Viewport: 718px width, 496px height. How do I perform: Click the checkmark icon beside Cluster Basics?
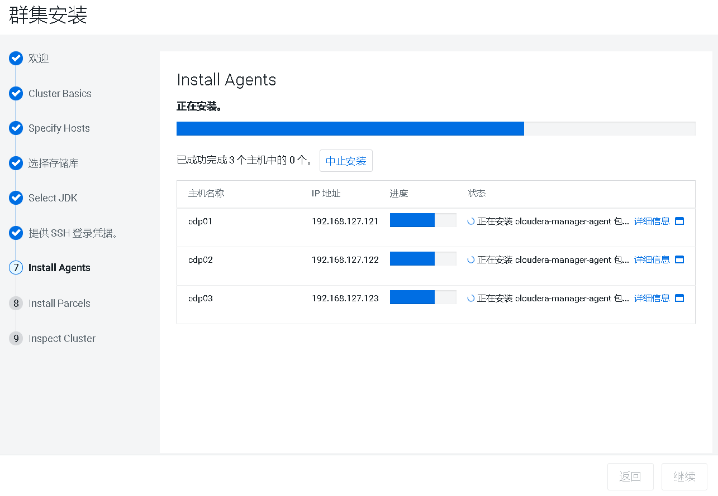click(x=16, y=94)
